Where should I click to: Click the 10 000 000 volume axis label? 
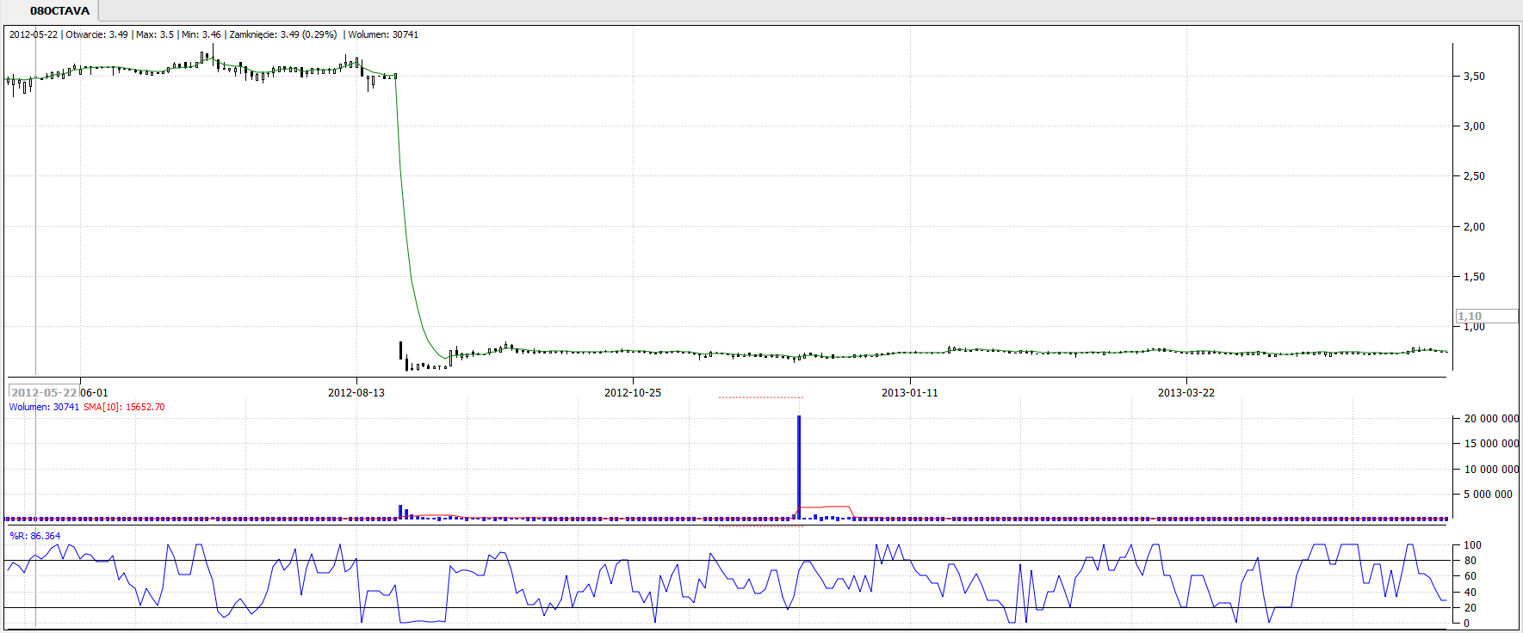click(1491, 470)
